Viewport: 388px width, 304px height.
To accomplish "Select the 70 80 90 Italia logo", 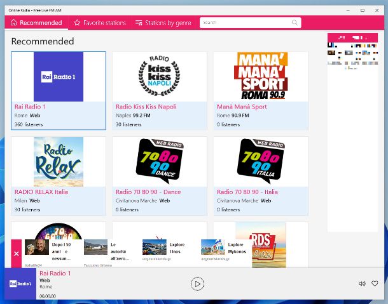I will pyautogui.click(x=261, y=161).
